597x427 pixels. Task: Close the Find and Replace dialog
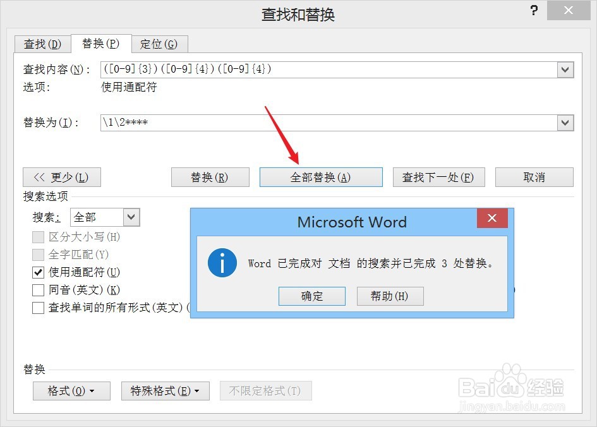pos(569,10)
